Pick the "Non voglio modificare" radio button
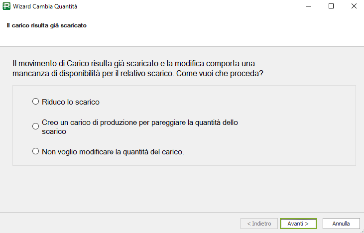The image size is (364, 233). tap(35, 151)
